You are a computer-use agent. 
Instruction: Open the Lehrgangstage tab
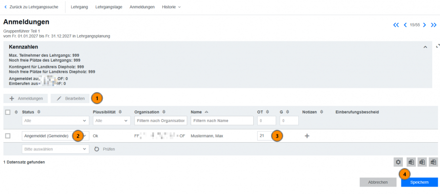coord(109,7)
